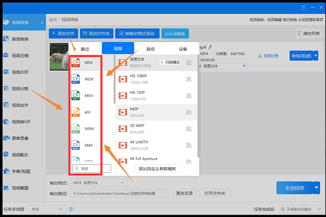Select the MP4 format icon
Viewport: 326px width, 217px height.
75,63
